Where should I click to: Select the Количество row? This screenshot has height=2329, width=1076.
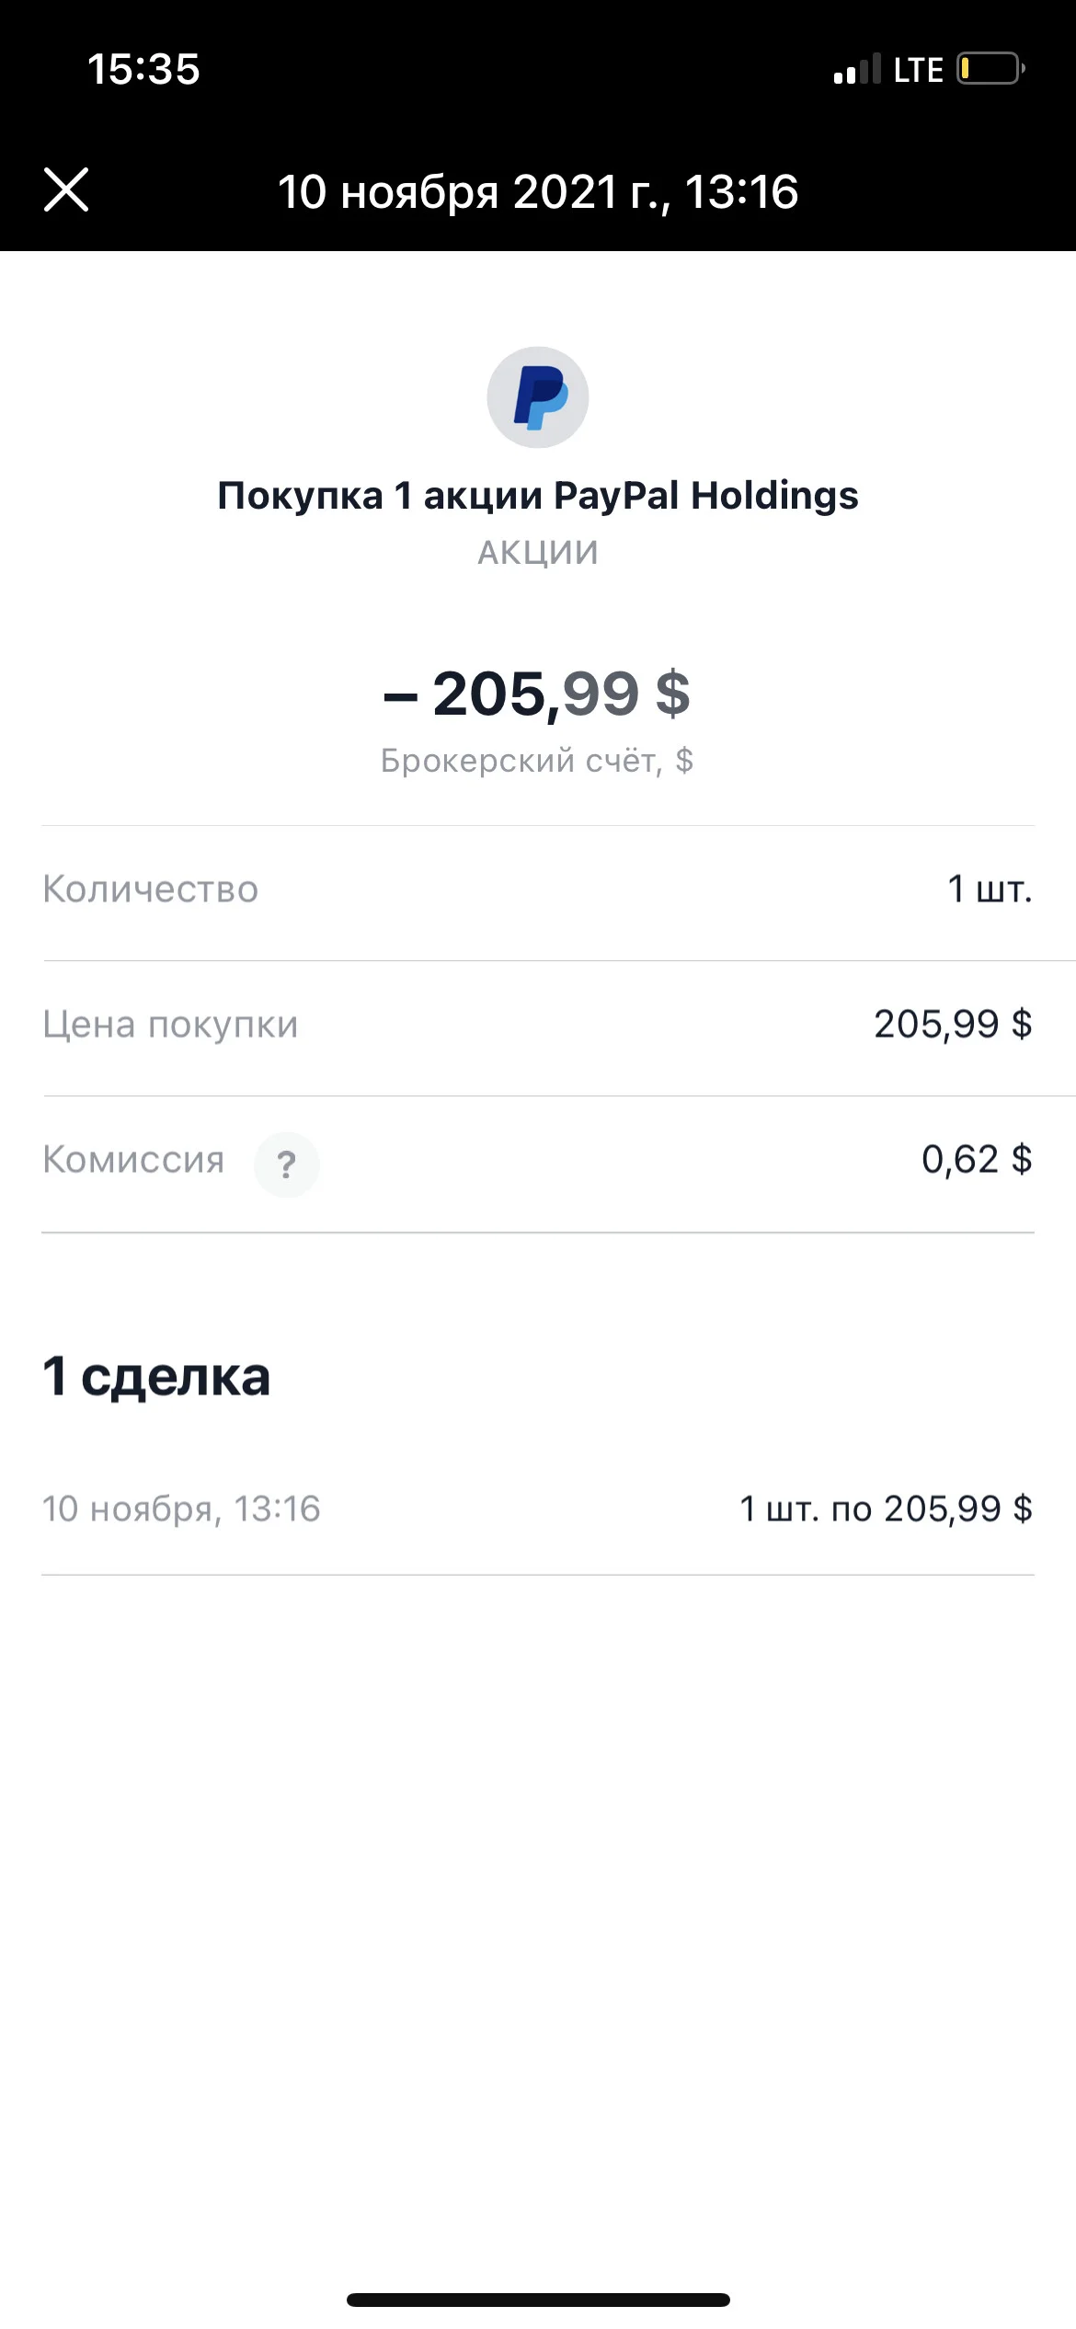[538, 889]
